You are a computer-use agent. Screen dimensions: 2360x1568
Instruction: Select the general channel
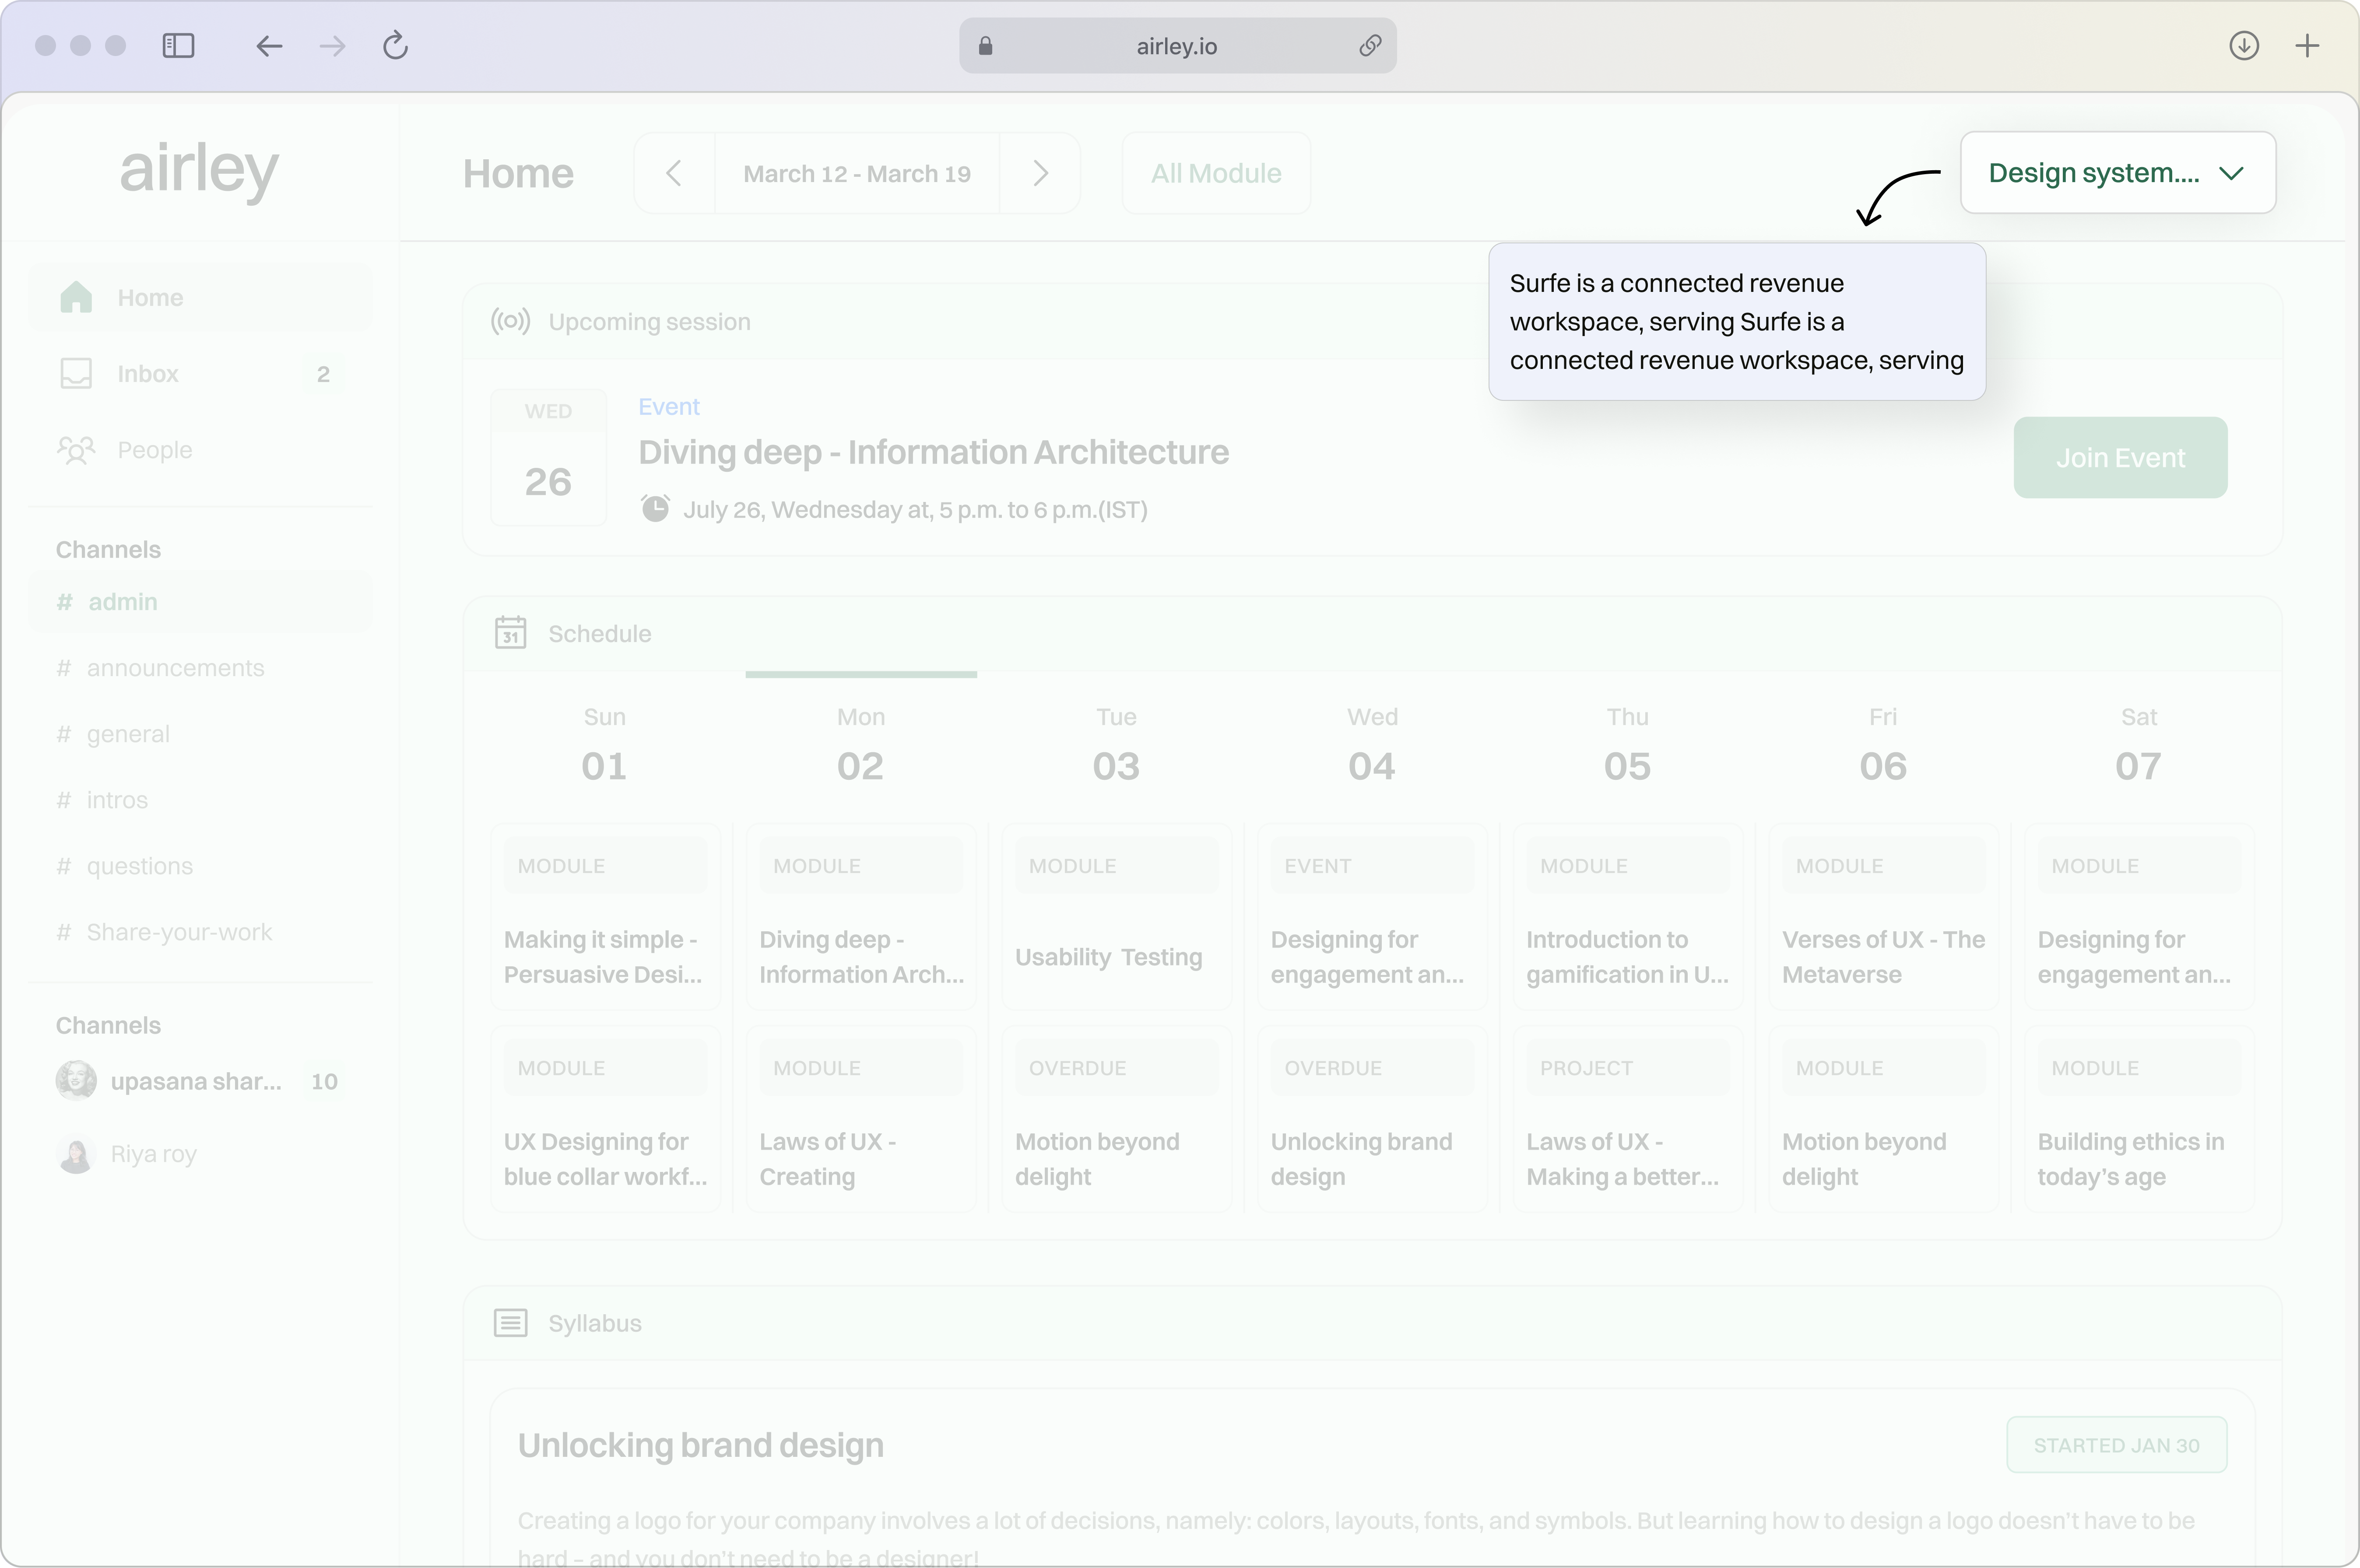(x=200, y=734)
